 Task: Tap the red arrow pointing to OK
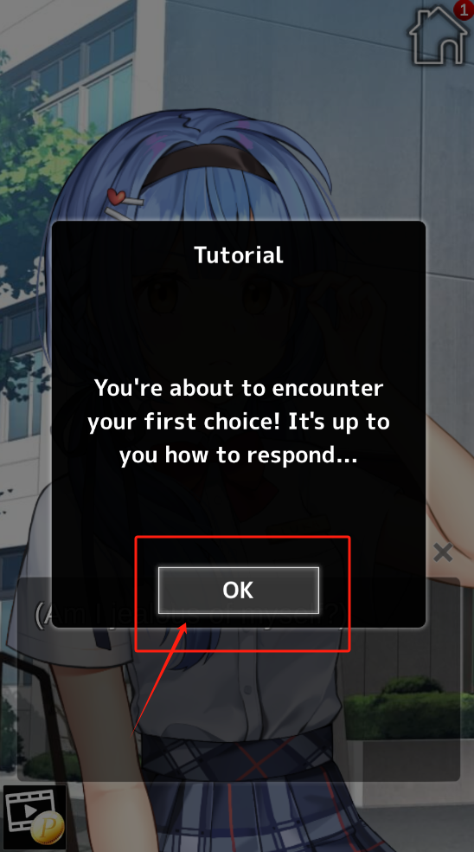point(160,676)
